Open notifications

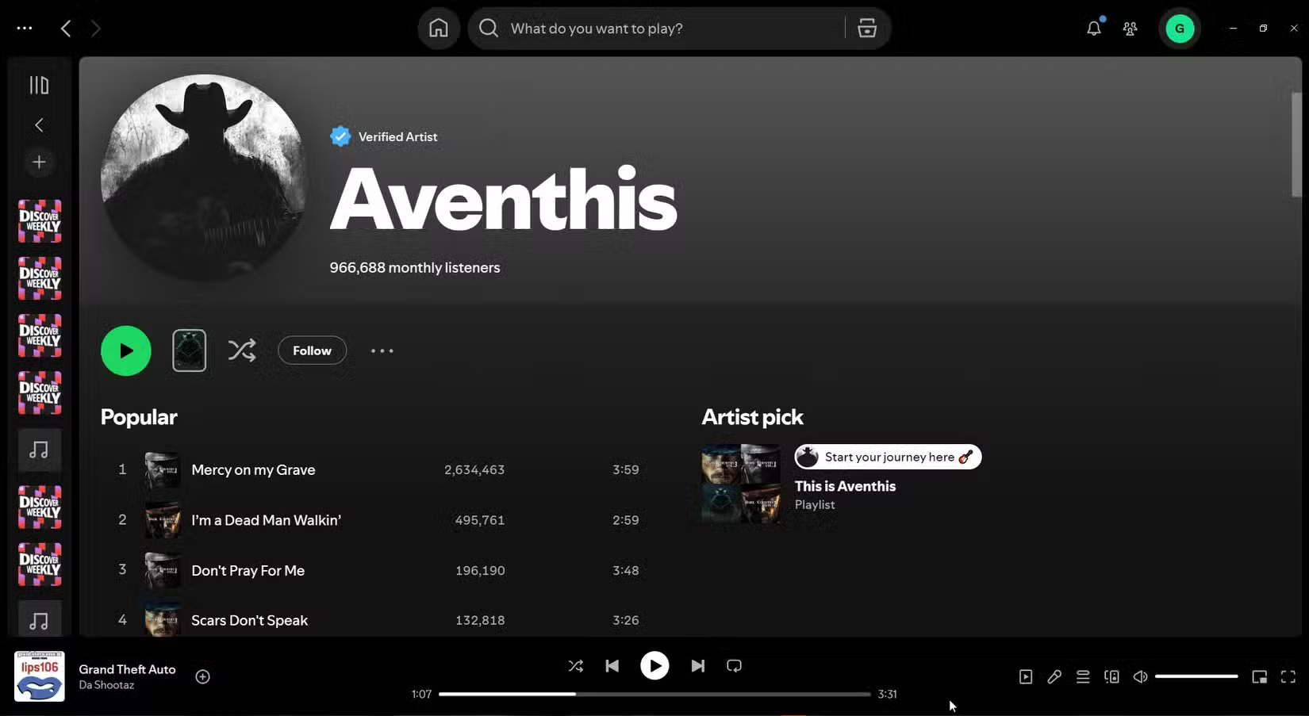tap(1093, 28)
